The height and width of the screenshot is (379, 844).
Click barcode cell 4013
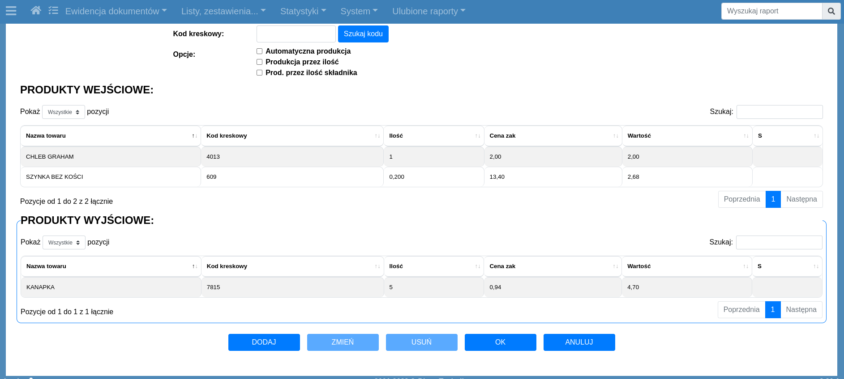(292, 157)
